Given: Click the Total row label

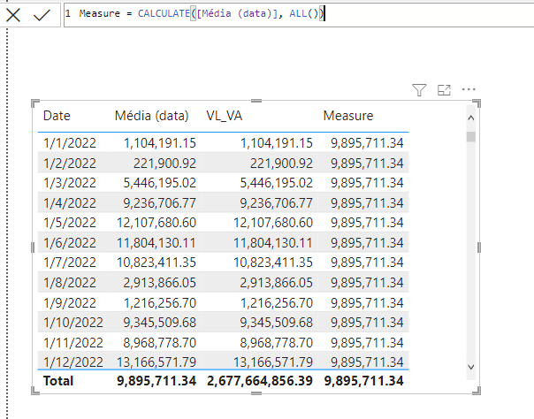Looking at the screenshot, I should (x=58, y=381).
